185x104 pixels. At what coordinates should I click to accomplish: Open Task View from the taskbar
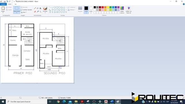click(50, 101)
